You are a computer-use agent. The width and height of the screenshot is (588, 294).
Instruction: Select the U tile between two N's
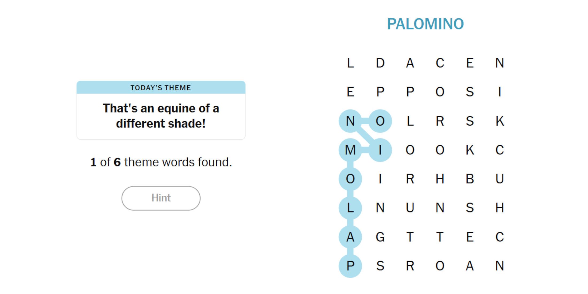(410, 208)
